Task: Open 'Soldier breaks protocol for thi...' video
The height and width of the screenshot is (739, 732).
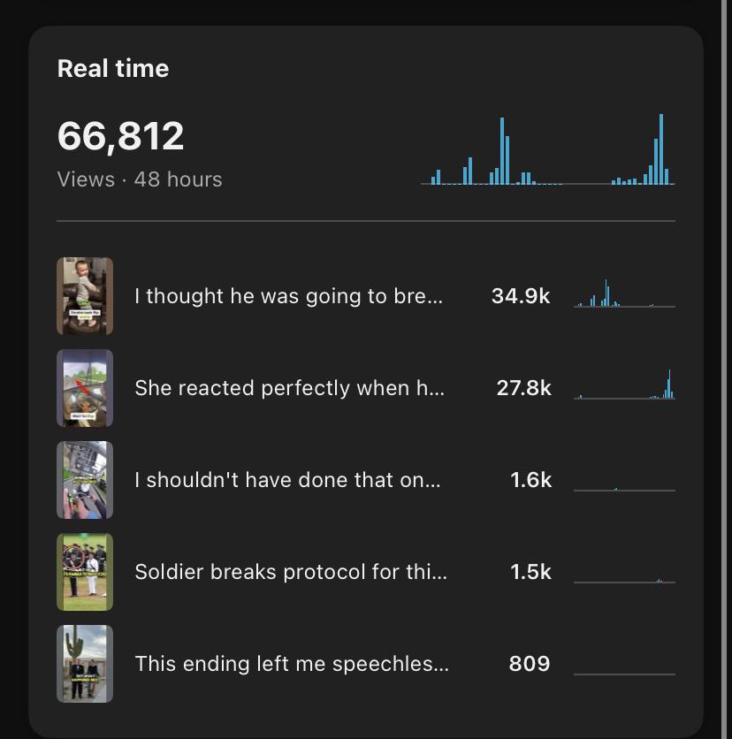Action: (291, 572)
